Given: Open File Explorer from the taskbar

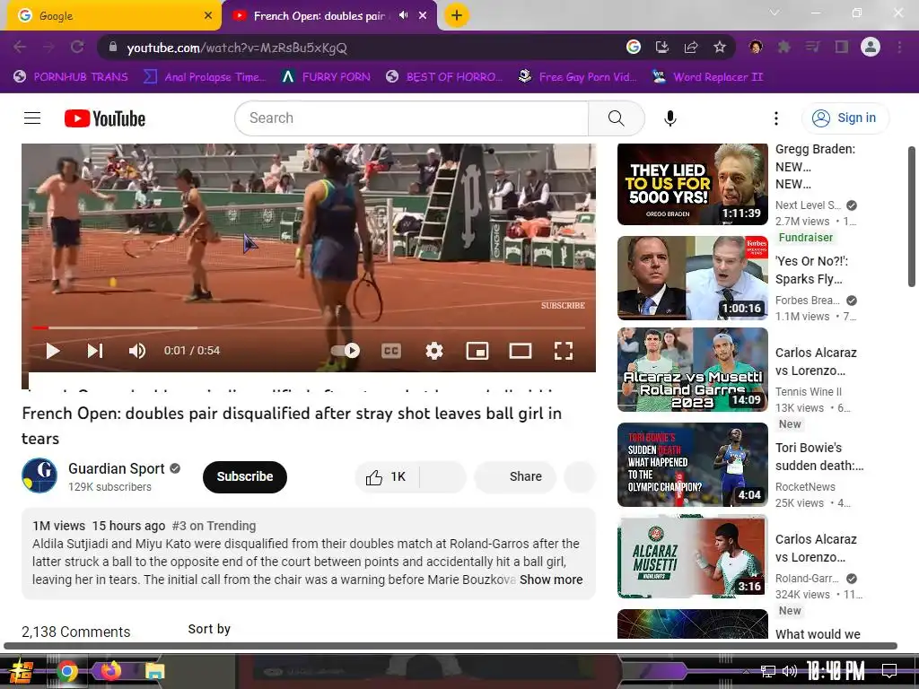Looking at the screenshot, I should click(155, 671).
